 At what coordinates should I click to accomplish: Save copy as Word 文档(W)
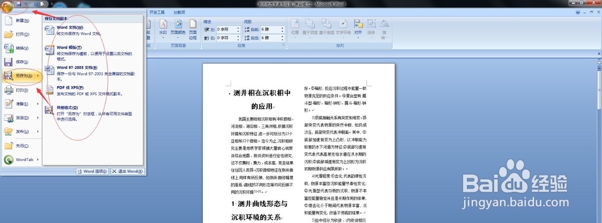point(92,30)
